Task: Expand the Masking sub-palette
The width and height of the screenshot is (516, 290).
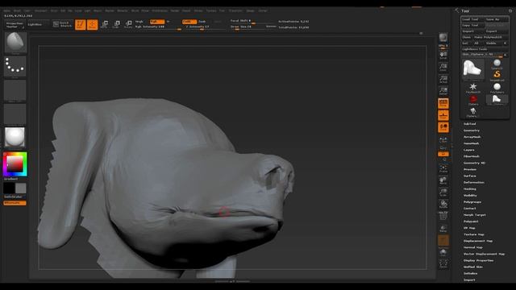Action: (x=470, y=189)
